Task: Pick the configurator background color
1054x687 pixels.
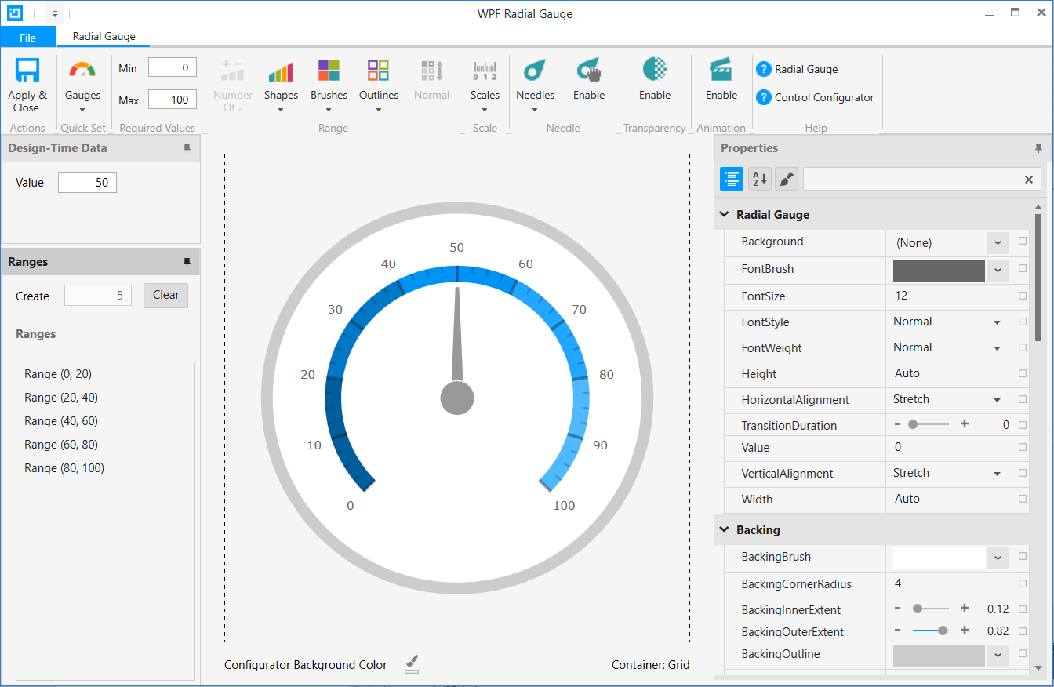Action: [412, 664]
